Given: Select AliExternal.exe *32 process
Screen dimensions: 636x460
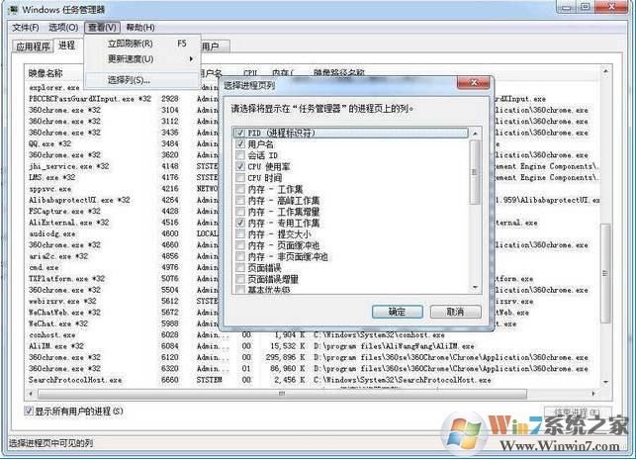Looking at the screenshot, I should coord(68,223).
